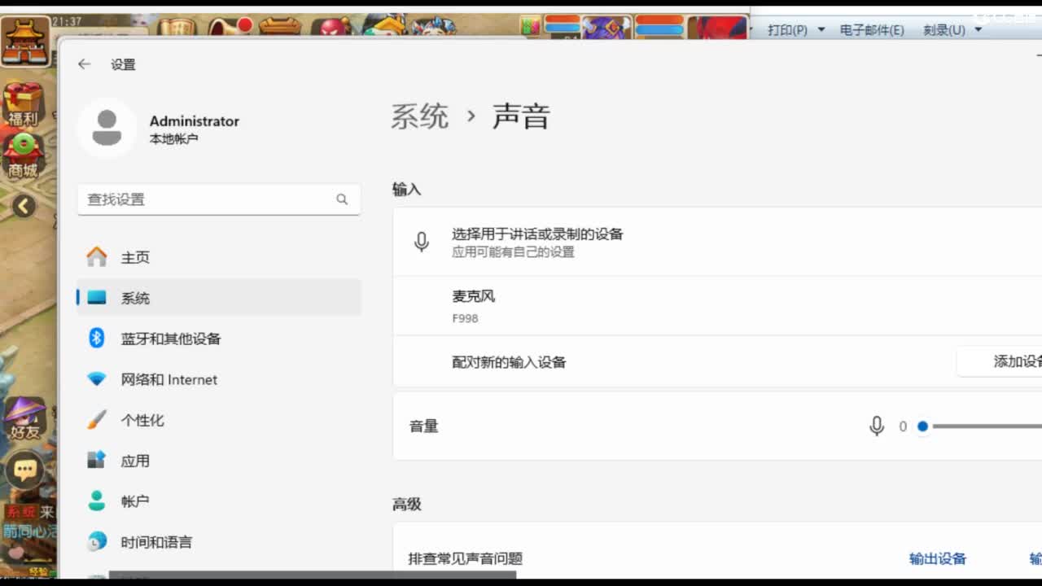Click the 配对新的输入设备 label
This screenshot has width=1042, height=586.
tap(509, 362)
